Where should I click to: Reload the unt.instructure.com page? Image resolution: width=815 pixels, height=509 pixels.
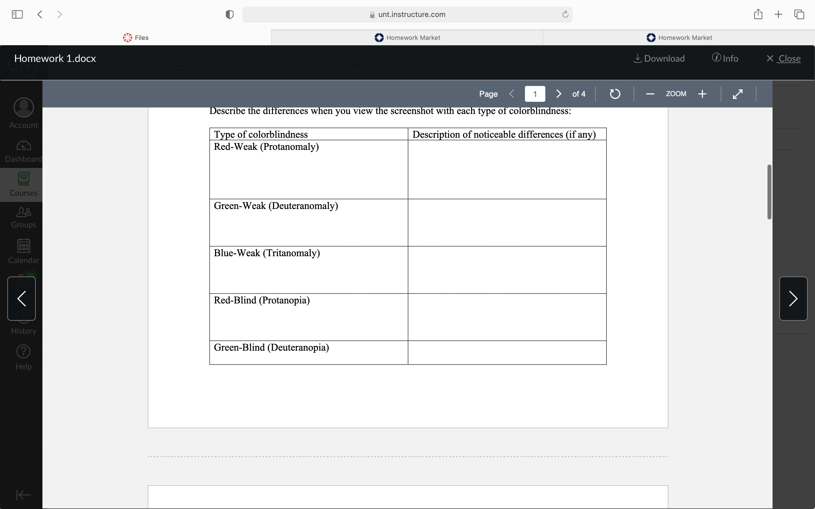(565, 14)
